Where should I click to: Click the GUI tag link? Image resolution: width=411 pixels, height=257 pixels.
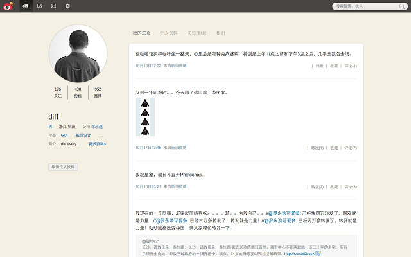click(64, 136)
